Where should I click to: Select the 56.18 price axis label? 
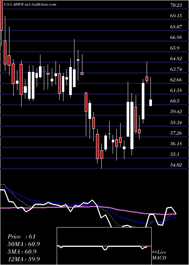coord(176,143)
